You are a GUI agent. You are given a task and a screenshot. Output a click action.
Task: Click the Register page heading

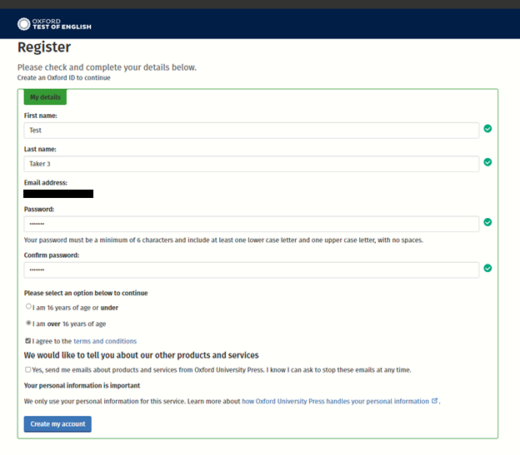pyautogui.click(x=44, y=47)
